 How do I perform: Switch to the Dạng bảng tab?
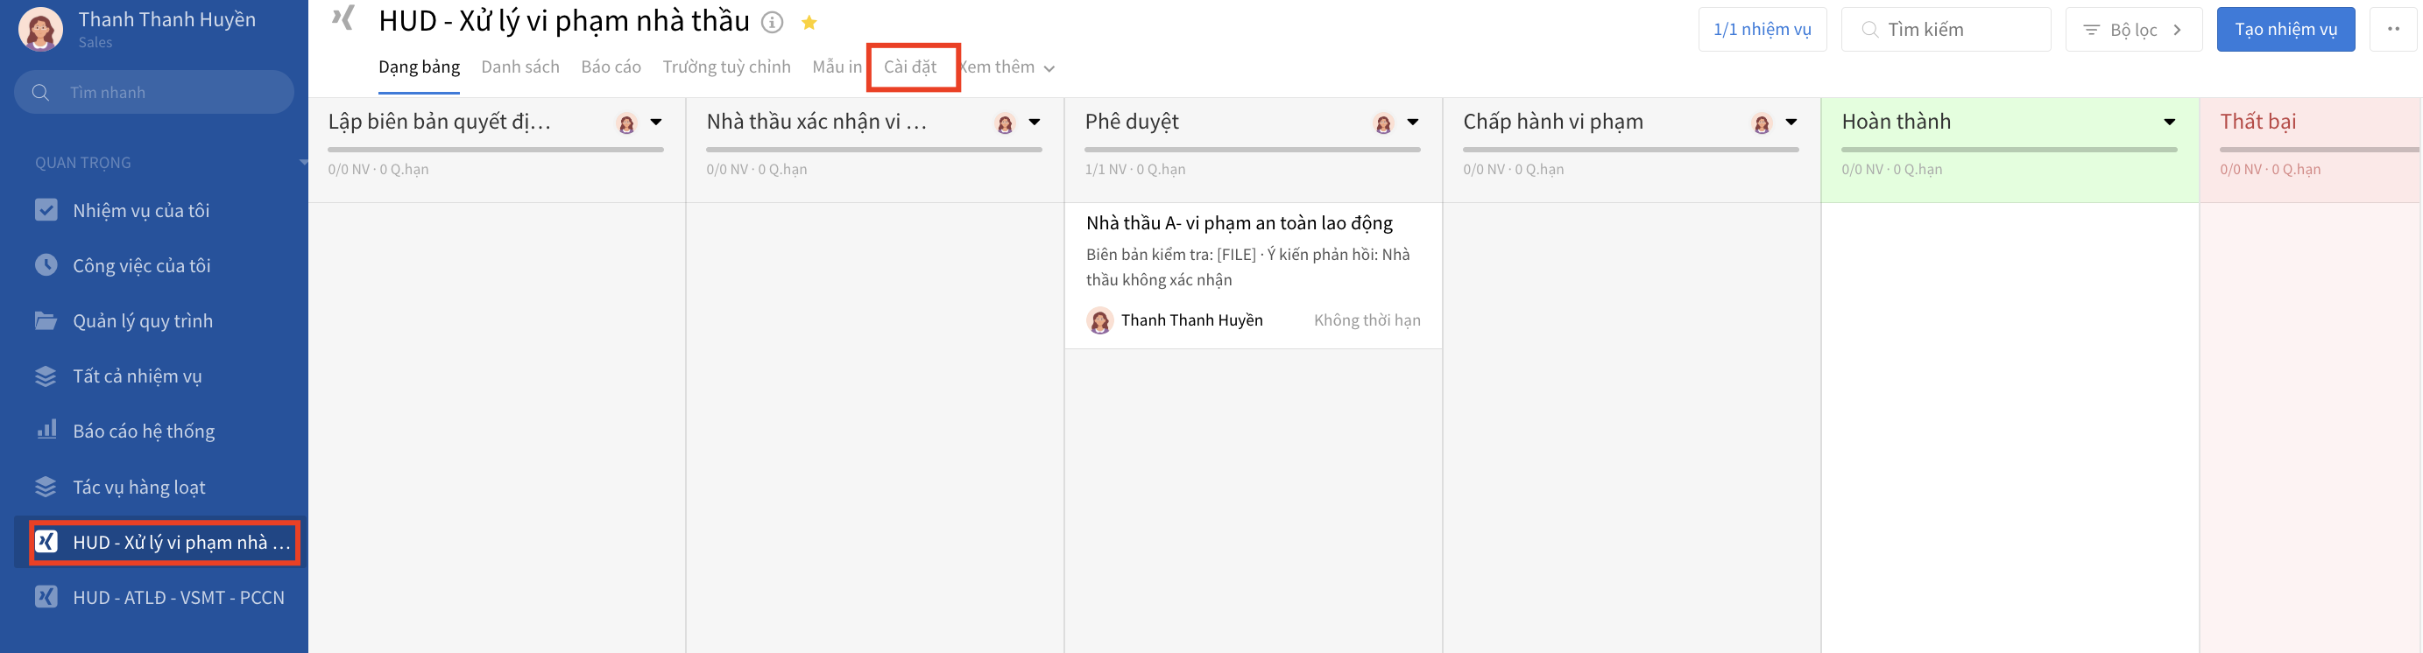[419, 67]
